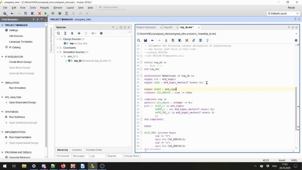Run synthesis from main toolbar play icon

coord(46,14)
